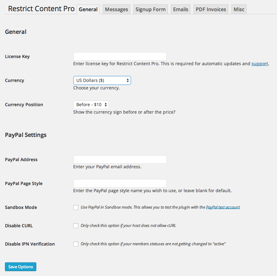
Task: Click the 'PayPal Page Style' label
Action: [x=24, y=183]
